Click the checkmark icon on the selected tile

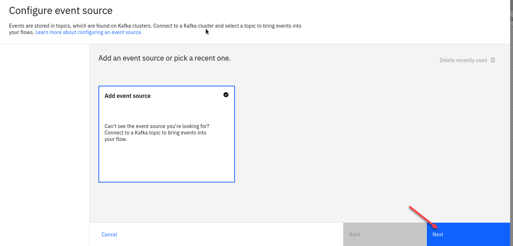click(226, 95)
